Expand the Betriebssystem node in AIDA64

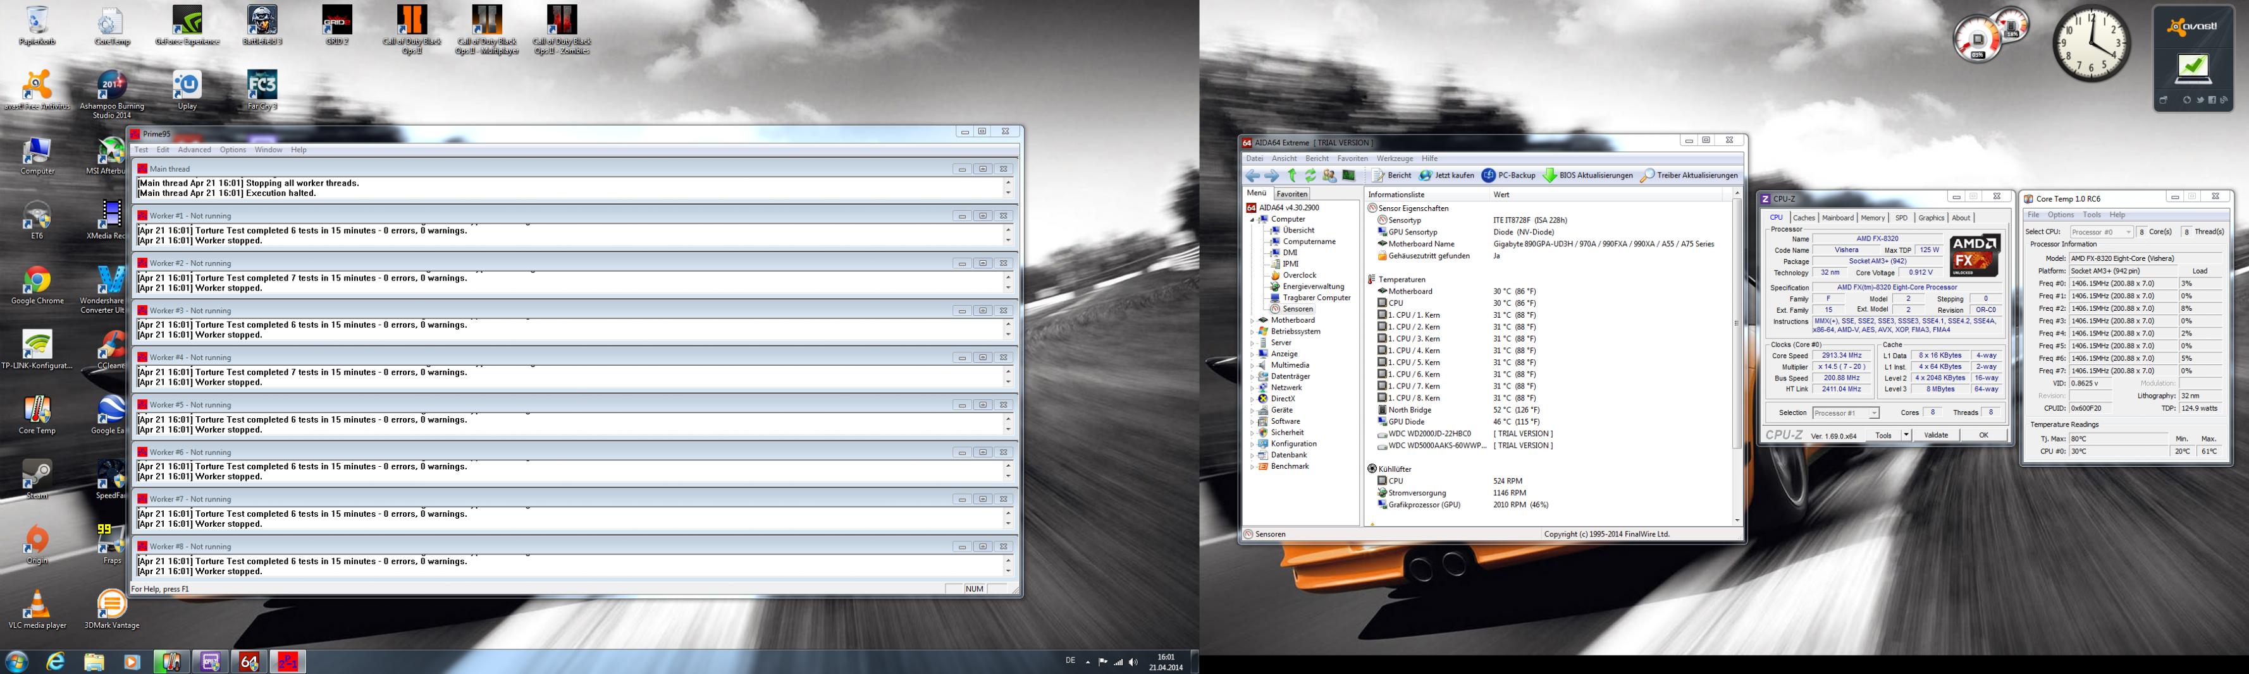click(1252, 332)
